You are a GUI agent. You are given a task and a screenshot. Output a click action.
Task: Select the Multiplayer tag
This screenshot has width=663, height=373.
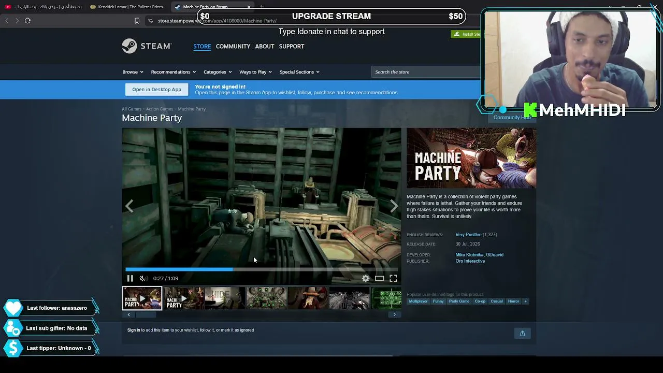[419, 302]
